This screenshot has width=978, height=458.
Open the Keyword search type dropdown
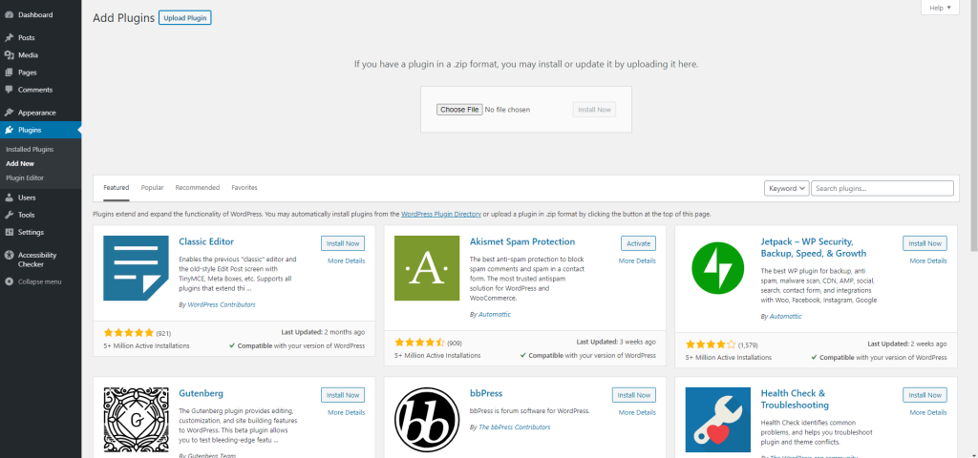pos(787,188)
